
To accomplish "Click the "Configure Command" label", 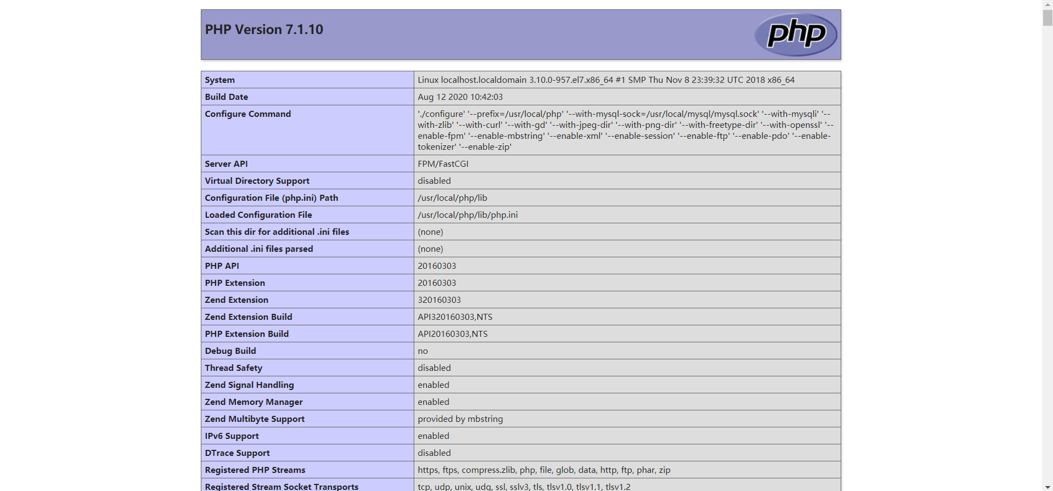I will [x=247, y=114].
